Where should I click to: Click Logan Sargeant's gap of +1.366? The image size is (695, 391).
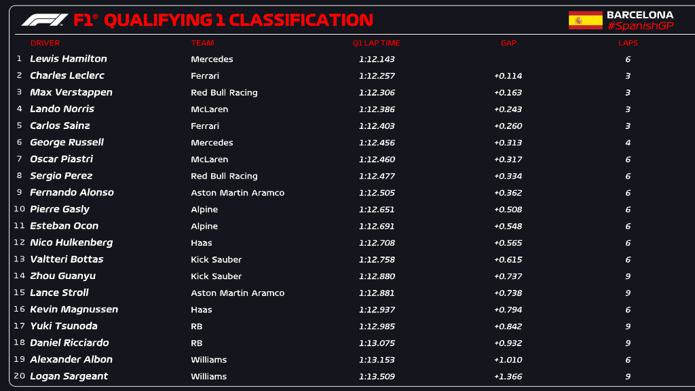point(508,377)
